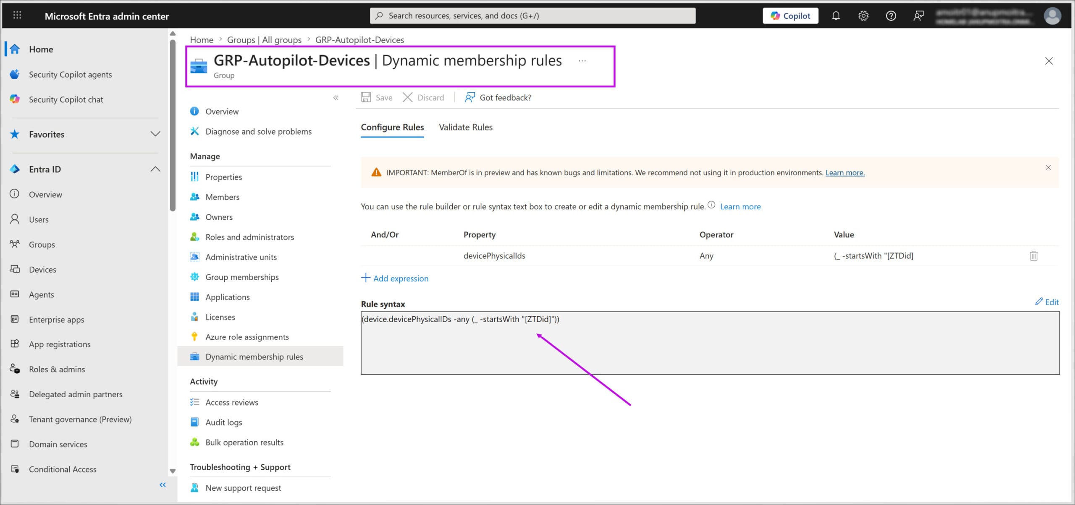
Task: Dismiss the MemberOf warning banner
Action: 1048,168
